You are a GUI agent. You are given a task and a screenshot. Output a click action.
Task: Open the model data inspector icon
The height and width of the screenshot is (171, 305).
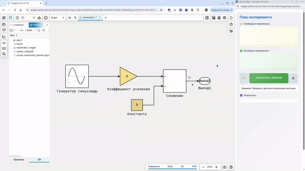pyautogui.click(x=4, y=54)
